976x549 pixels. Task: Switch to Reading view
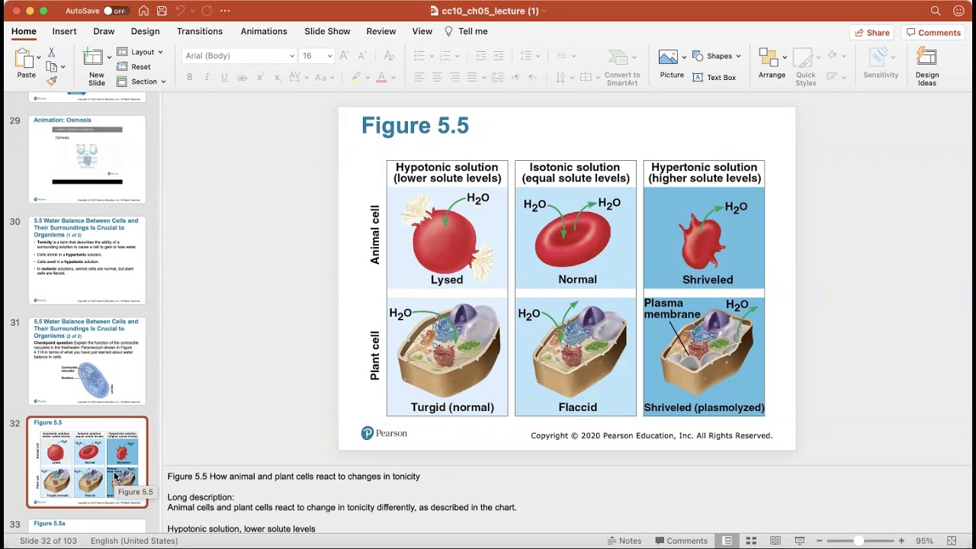(x=775, y=541)
